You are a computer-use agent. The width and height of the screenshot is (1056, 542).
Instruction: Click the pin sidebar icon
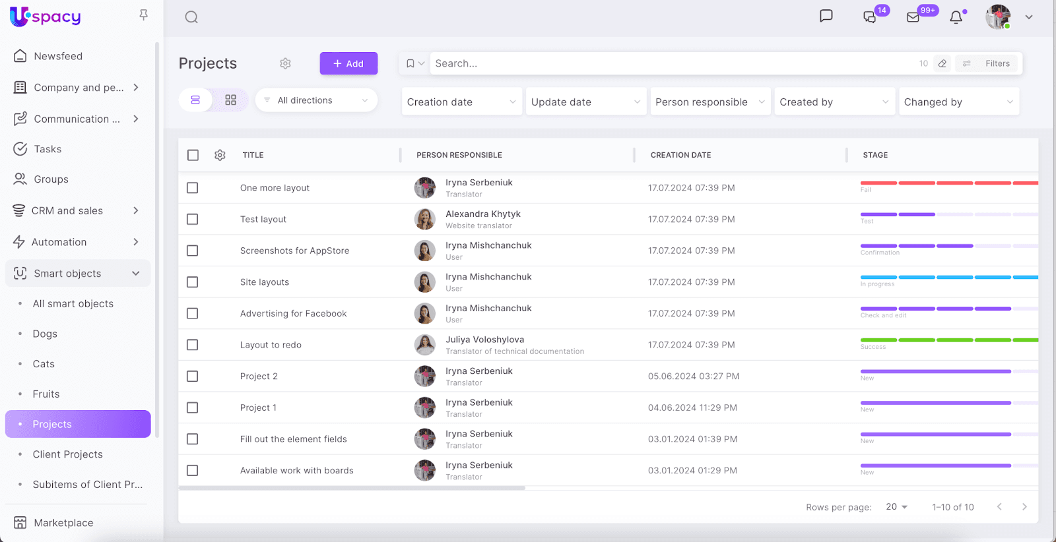143,15
